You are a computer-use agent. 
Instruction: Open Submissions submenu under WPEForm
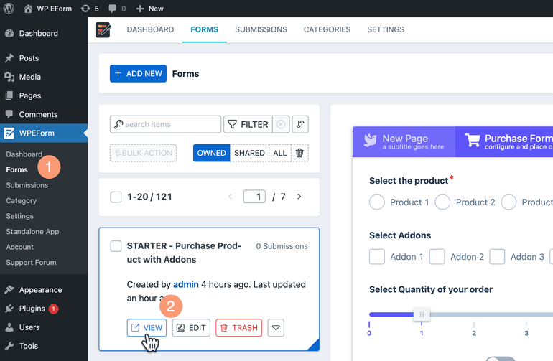[27, 185]
